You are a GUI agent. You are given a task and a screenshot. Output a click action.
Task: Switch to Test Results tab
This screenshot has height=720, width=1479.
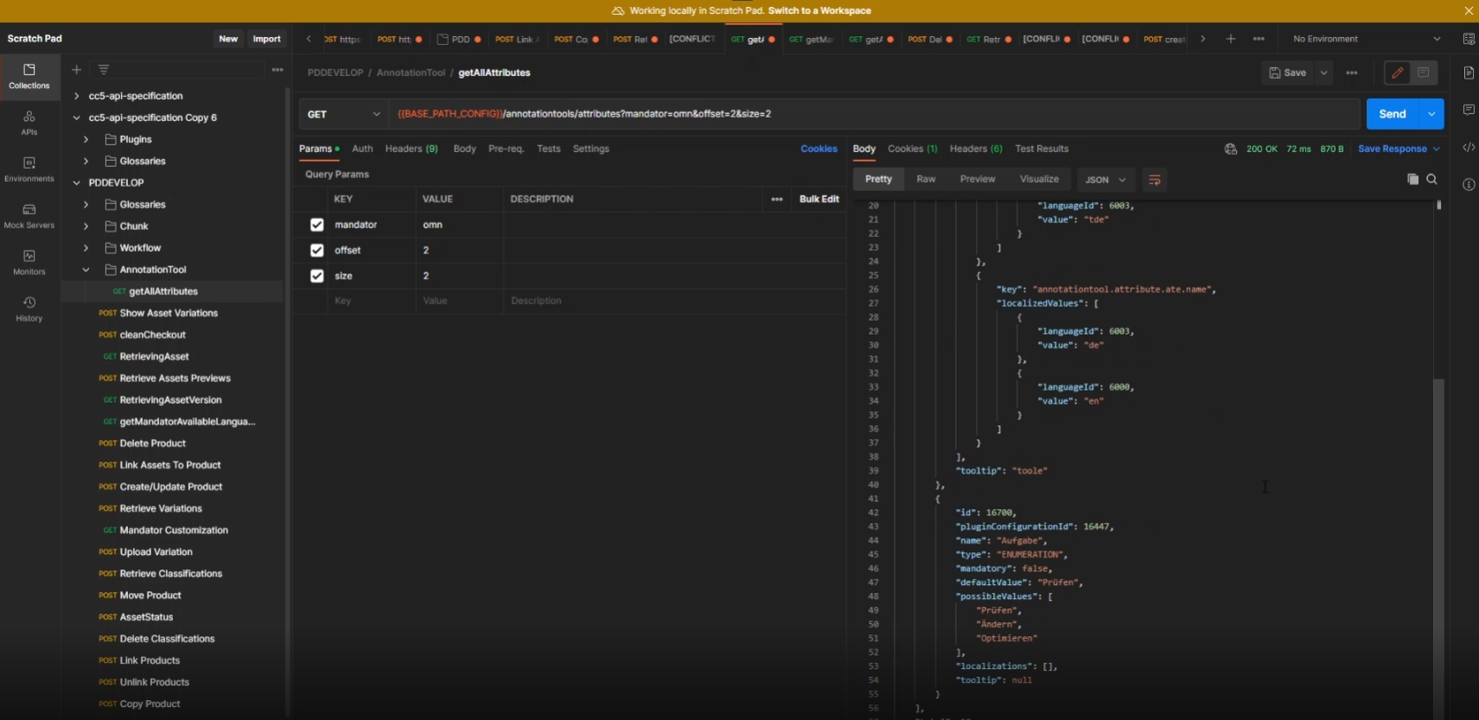pos(1041,149)
